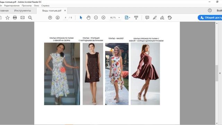Click the page number field showing 4
222x125 pixels.
66,18
